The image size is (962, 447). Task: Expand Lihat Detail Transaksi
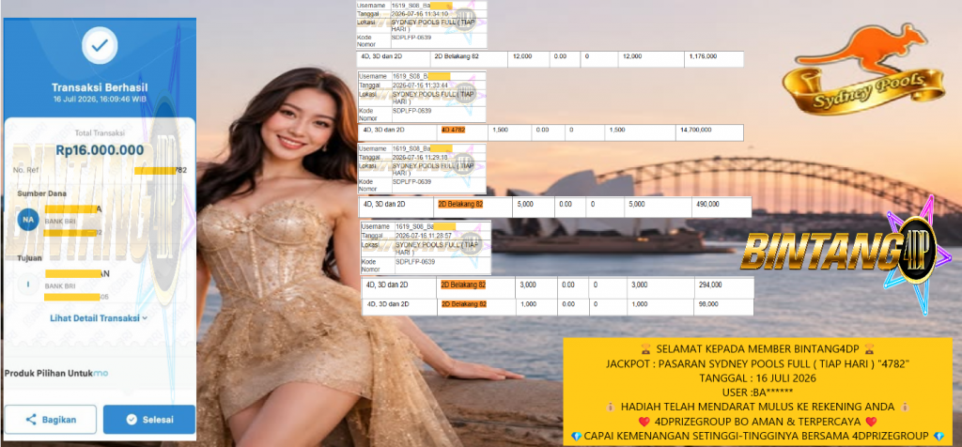click(99, 317)
